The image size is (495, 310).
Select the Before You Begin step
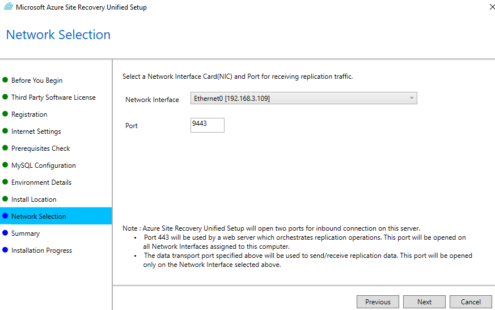point(37,80)
